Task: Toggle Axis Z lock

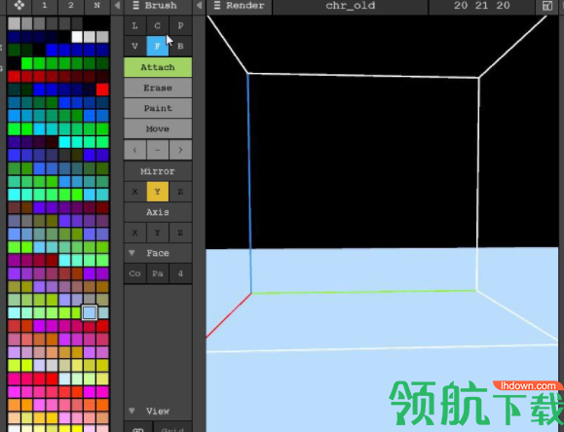Action: [180, 233]
